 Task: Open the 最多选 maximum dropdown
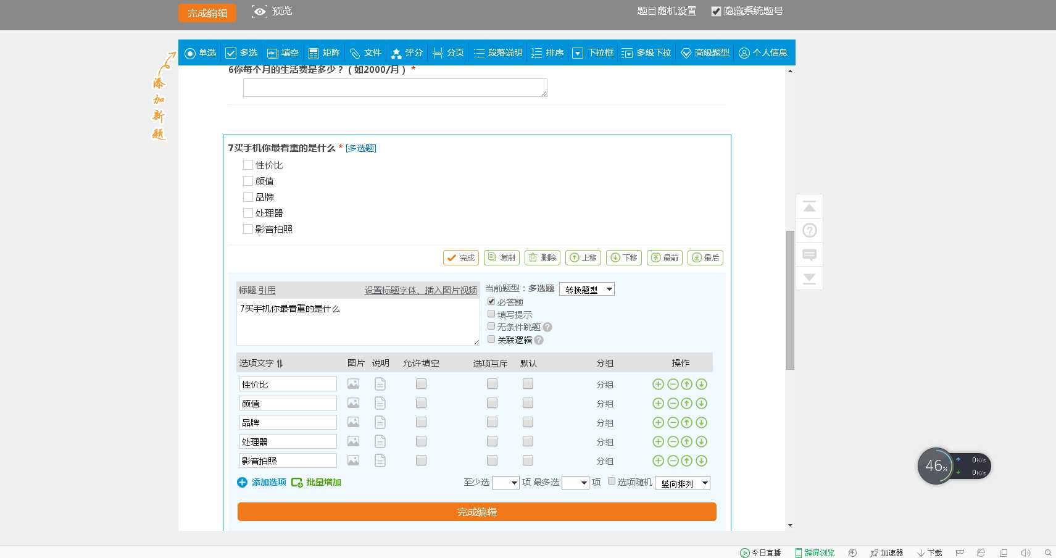576,483
